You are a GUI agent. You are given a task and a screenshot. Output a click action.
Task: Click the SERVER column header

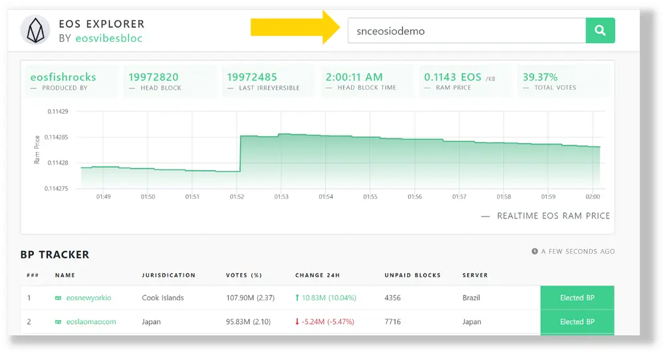click(475, 275)
